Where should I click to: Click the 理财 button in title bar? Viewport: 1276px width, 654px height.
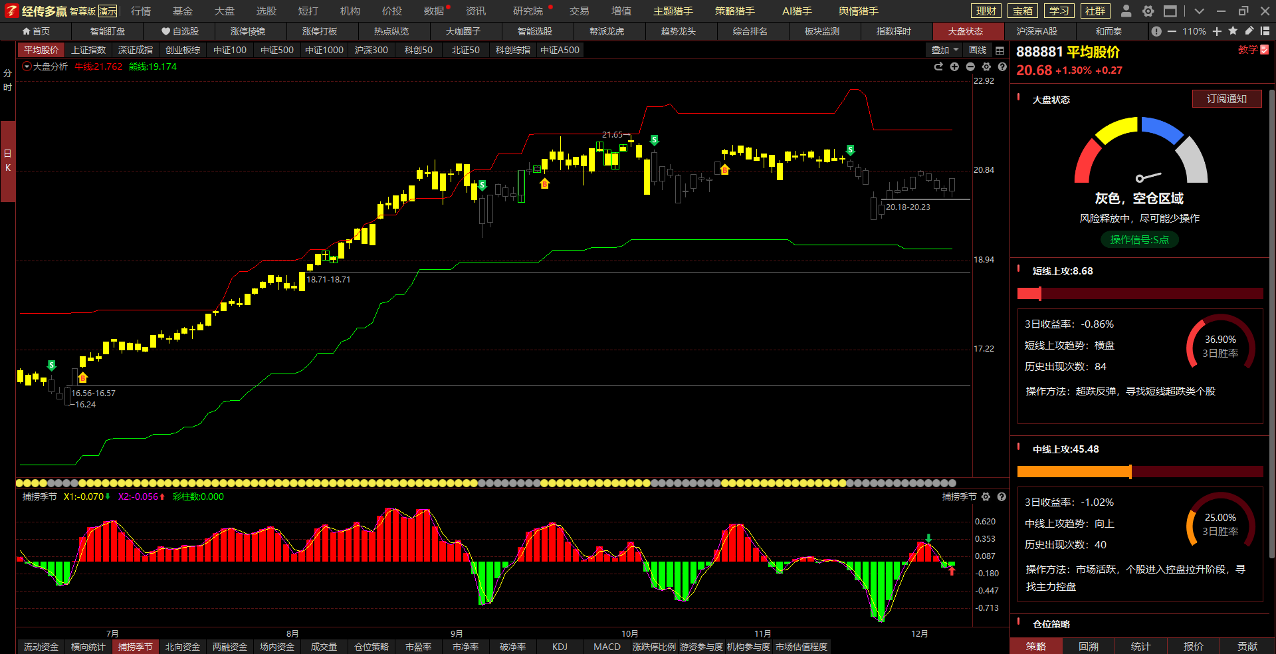click(x=986, y=11)
